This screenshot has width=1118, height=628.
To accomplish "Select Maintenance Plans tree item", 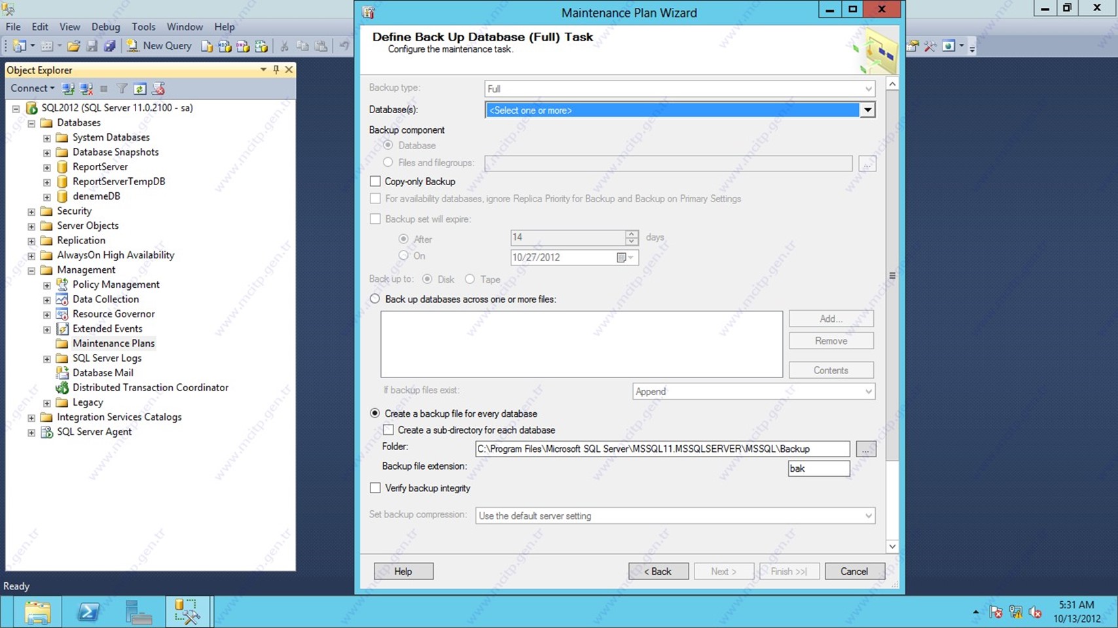I will [113, 343].
